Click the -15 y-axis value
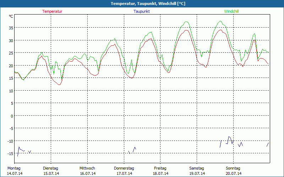This screenshot has width=284, height=177. click(x=10, y=154)
